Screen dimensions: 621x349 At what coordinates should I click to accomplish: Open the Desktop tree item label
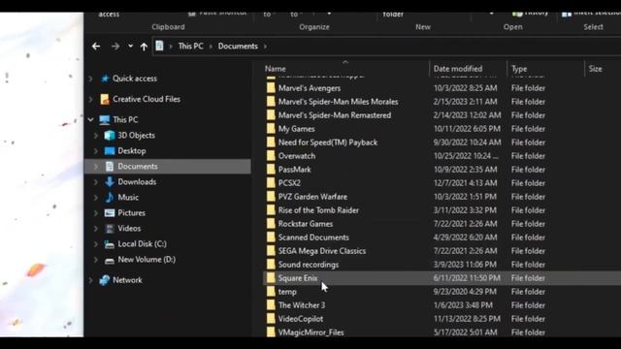(x=132, y=151)
